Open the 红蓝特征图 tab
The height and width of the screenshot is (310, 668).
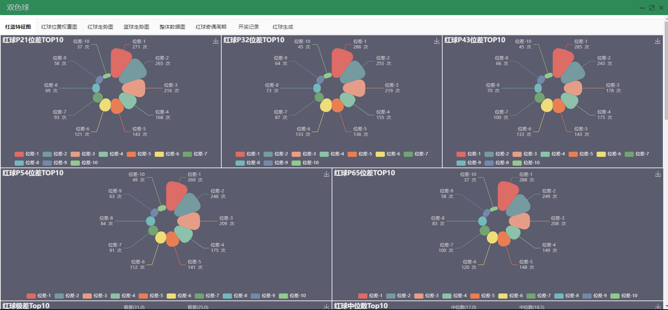(x=18, y=27)
